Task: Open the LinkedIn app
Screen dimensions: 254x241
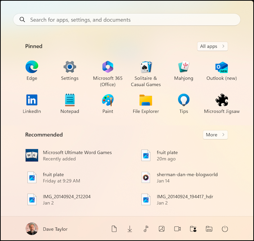Action: click(x=32, y=104)
